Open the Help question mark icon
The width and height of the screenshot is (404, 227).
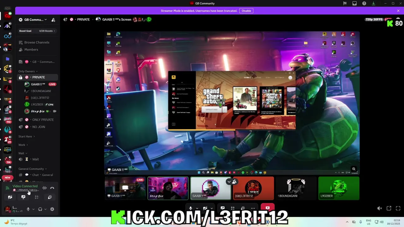(x=364, y=3)
